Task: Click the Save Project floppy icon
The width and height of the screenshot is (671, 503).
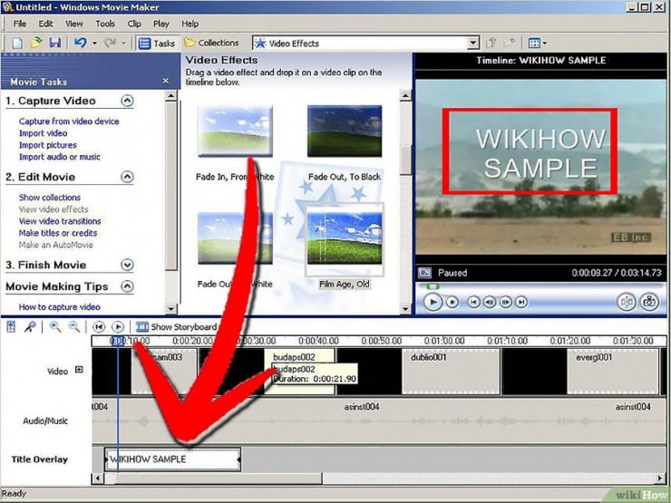Action: click(55, 43)
